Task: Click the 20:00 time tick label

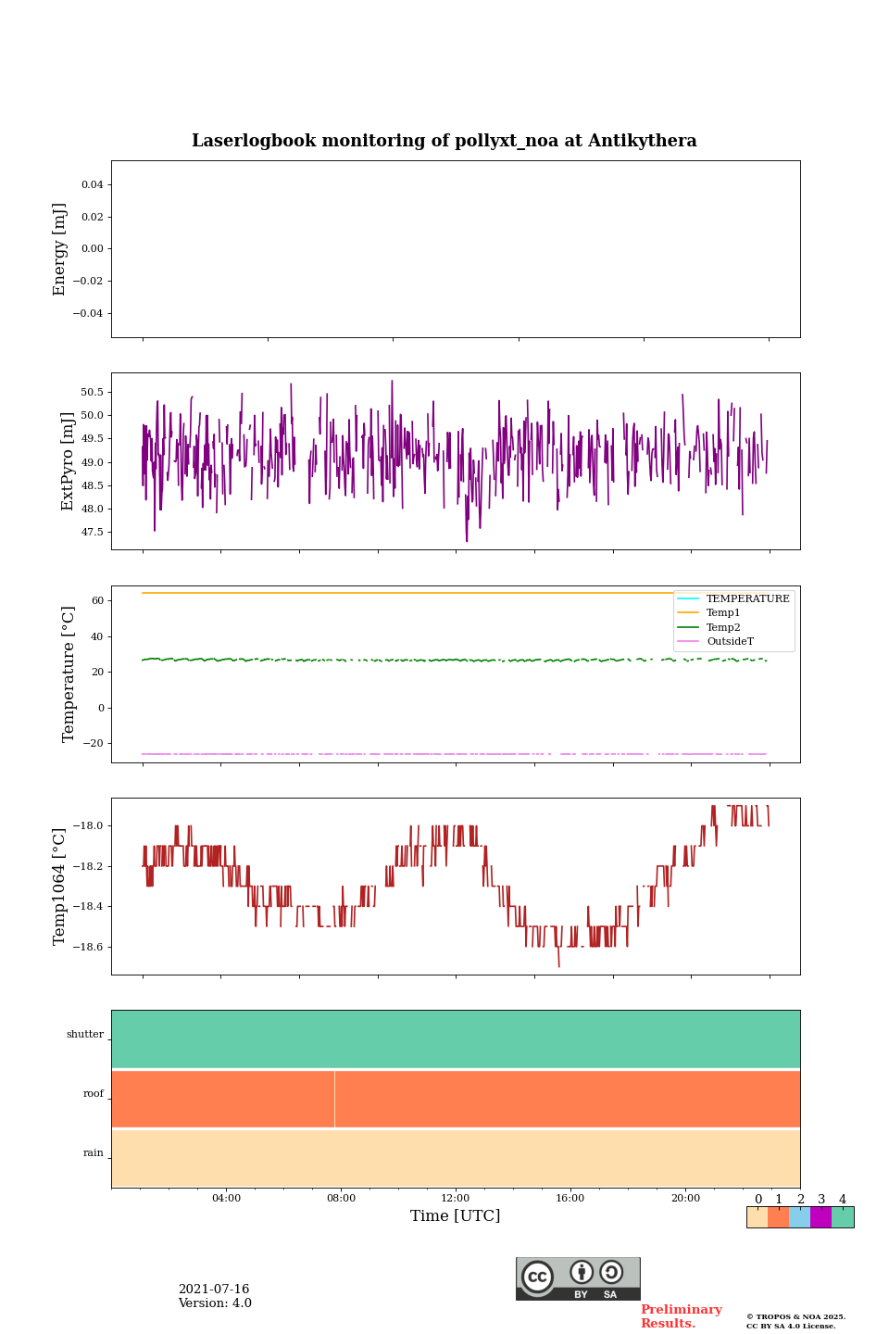Action: point(685,1199)
